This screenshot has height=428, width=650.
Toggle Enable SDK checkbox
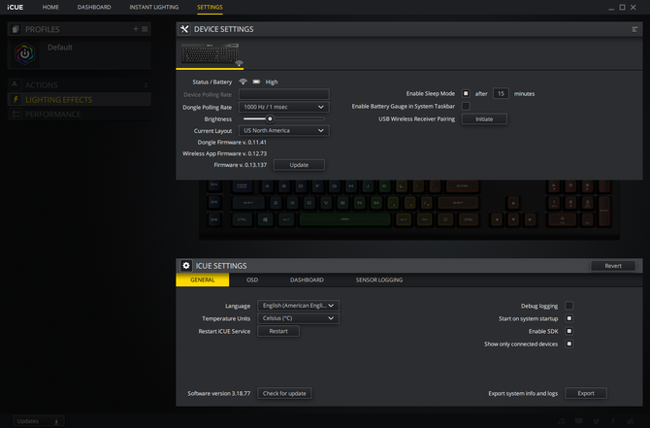tap(569, 331)
